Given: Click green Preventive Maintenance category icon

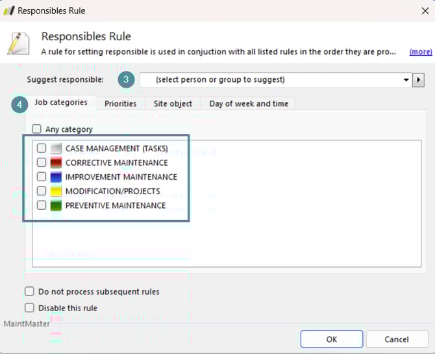Looking at the screenshot, I should (x=56, y=206).
